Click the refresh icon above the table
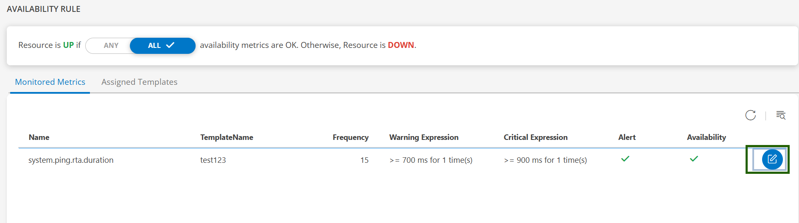 click(750, 115)
